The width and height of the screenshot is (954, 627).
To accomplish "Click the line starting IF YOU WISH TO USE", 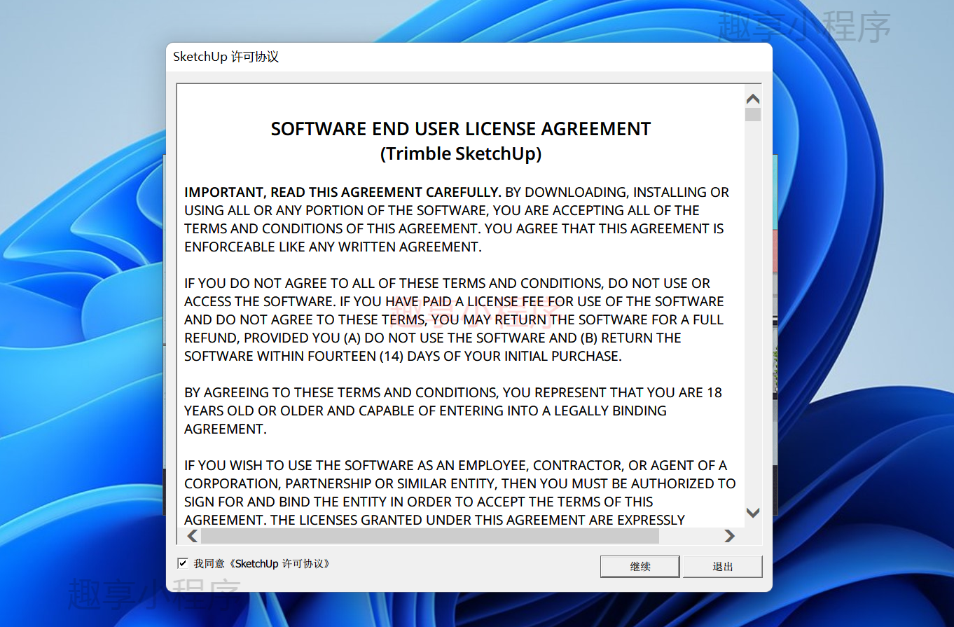I will 455,465.
